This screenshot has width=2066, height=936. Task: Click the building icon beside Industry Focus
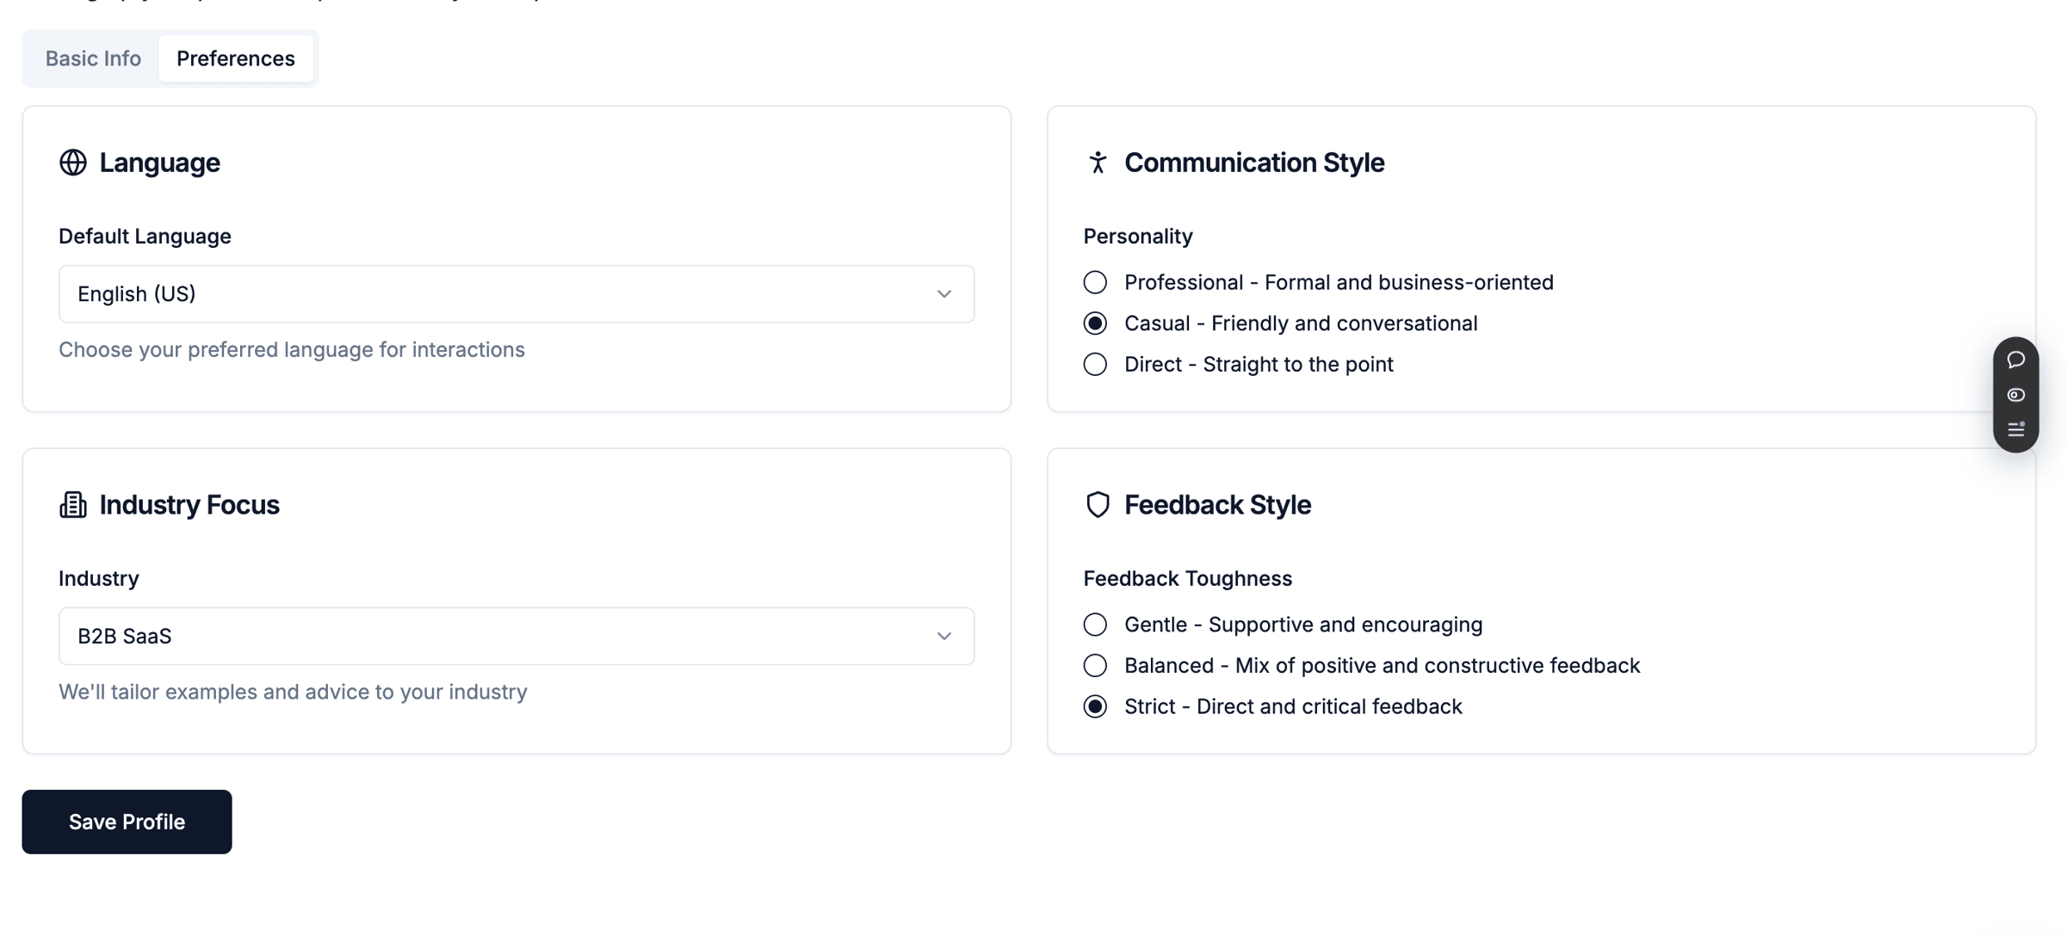(x=73, y=505)
